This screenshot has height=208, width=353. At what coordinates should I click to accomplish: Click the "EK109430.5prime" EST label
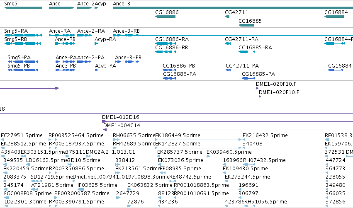246,169
